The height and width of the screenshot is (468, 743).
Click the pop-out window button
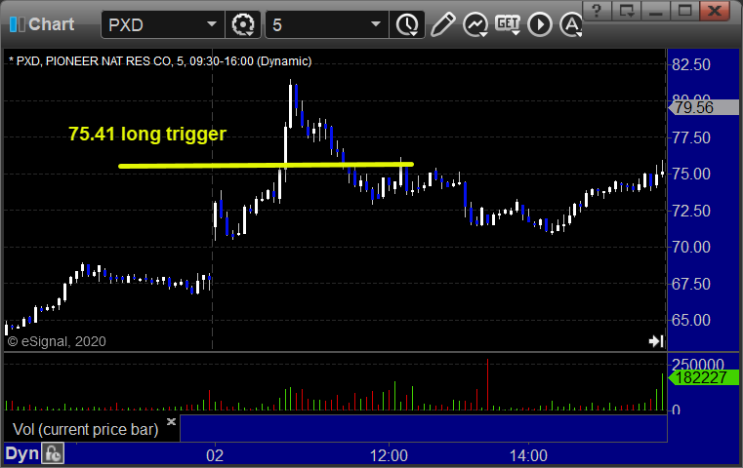pyautogui.click(x=627, y=11)
